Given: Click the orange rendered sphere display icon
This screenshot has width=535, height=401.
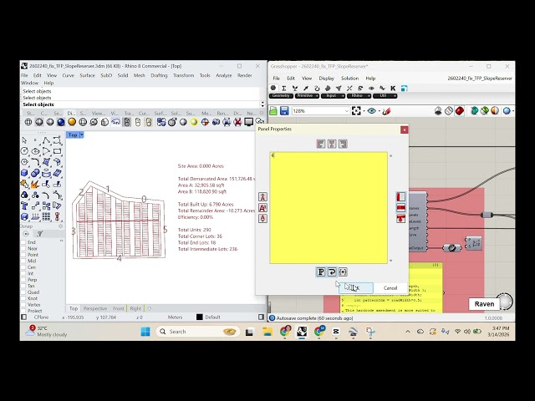Looking at the screenshot, I should click(x=72, y=122).
